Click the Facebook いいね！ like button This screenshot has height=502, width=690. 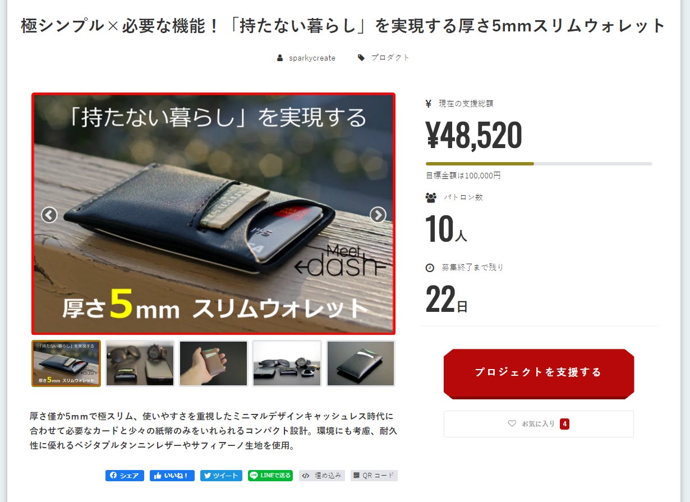[x=172, y=476]
